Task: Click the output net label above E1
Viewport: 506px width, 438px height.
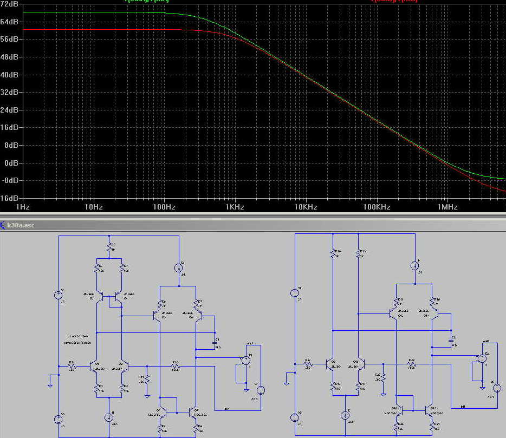Action: point(250,343)
